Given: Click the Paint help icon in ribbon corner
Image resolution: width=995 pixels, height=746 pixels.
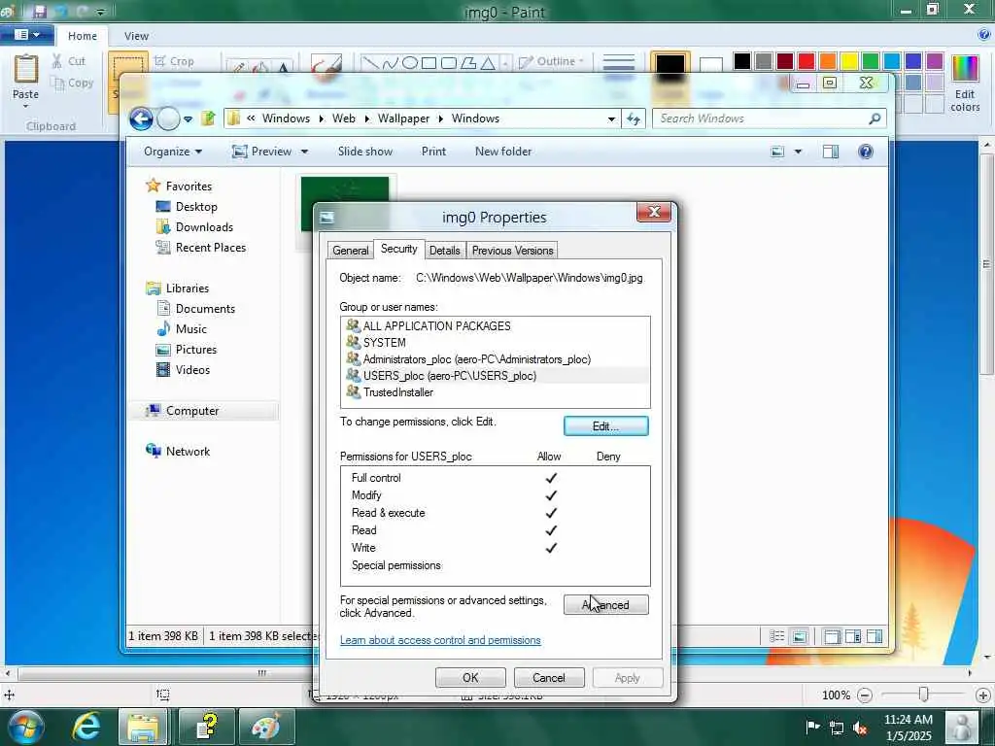Looking at the screenshot, I should (x=984, y=36).
